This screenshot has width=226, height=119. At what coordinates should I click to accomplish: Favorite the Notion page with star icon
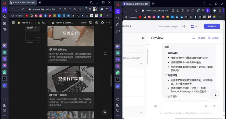pyautogui.click(x=102, y=23)
